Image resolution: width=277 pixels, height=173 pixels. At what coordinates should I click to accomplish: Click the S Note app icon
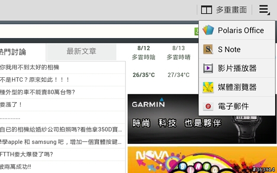click(x=208, y=49)
